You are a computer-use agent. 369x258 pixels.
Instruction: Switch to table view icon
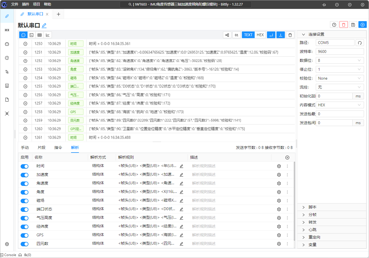click(40, 35)
